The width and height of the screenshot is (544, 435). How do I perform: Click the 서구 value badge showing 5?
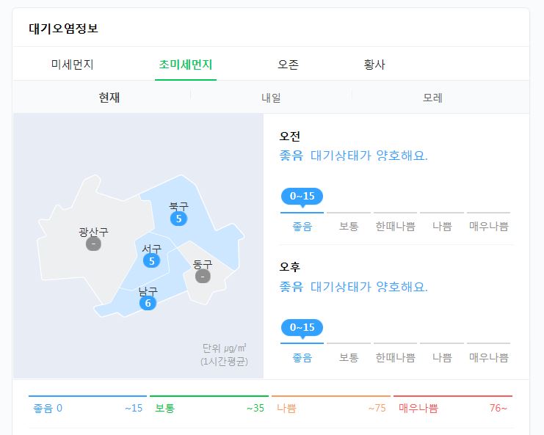coord(152,260)
